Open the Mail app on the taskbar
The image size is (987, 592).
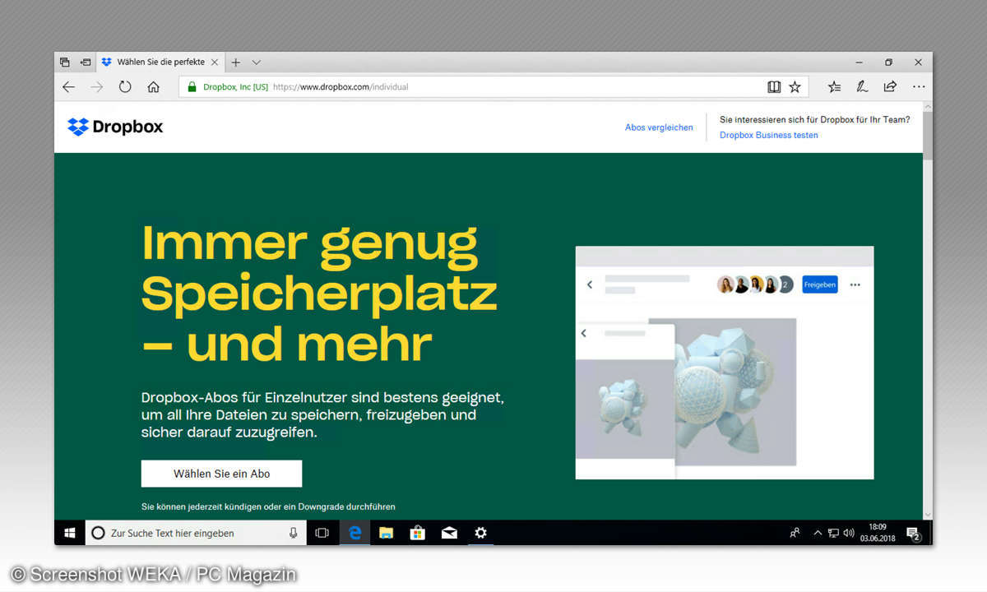click(449, 533)
